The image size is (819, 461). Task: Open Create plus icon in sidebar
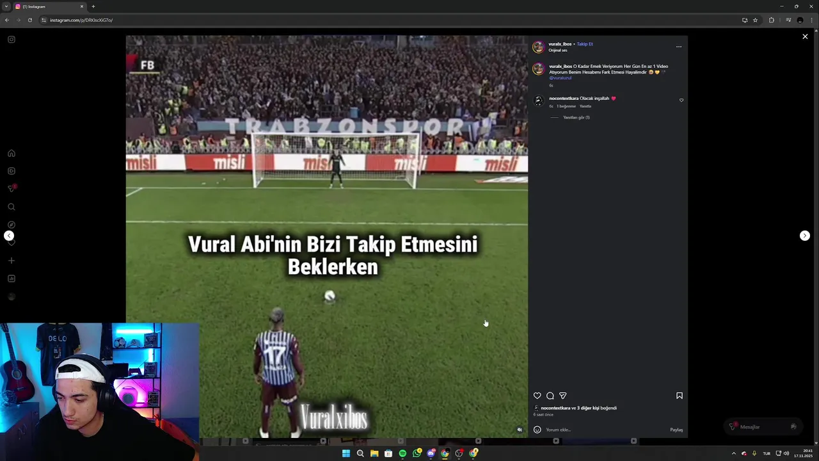pos(12,261)
